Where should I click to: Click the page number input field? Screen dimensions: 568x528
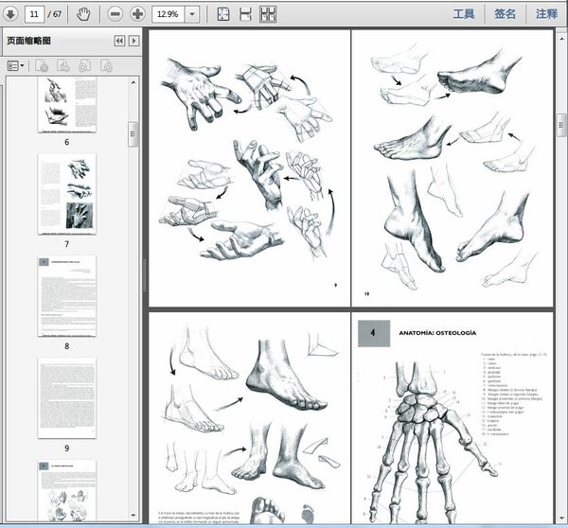tap(36, 14)
